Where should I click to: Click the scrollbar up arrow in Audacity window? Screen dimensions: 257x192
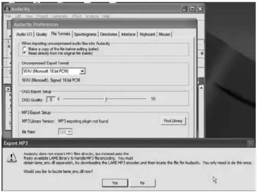[x=201, y=88]
